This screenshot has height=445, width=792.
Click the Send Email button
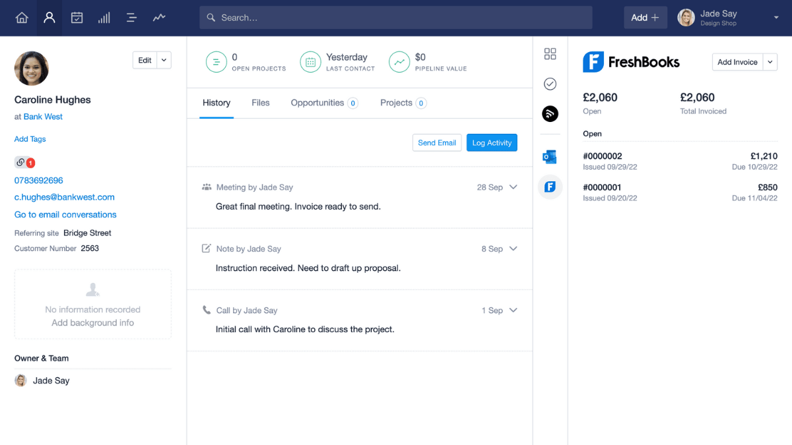(x=437, y=142)
